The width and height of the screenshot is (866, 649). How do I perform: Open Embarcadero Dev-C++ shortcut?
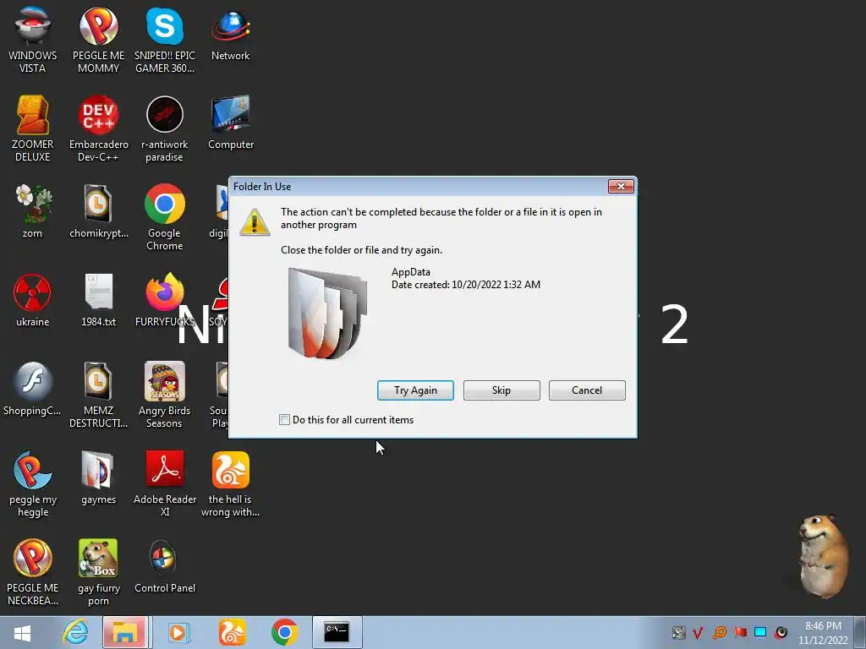tap(98, 128)
